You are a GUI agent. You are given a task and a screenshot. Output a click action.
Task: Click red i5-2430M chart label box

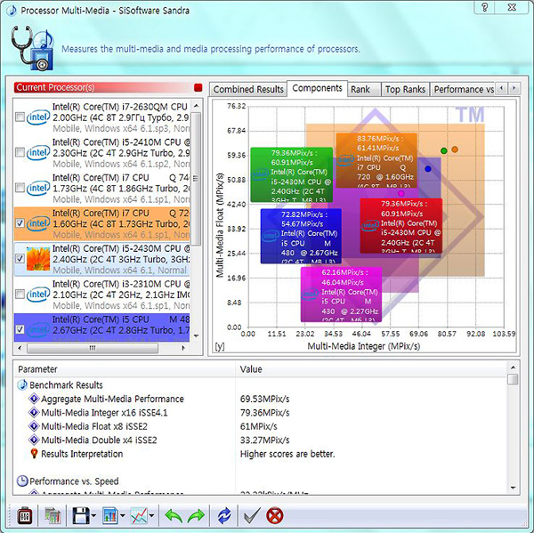(401, 226)
